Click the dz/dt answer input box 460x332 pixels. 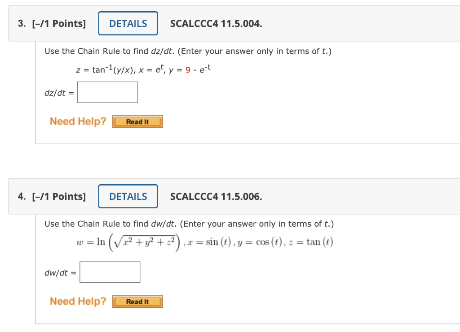tap(107, 92)
